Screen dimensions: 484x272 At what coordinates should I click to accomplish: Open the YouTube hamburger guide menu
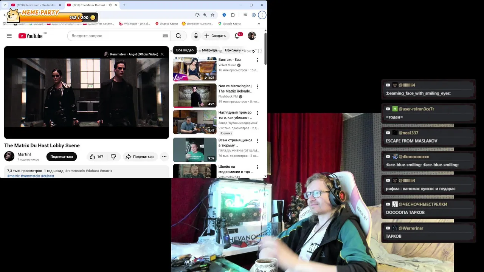[x=9, y=36]
